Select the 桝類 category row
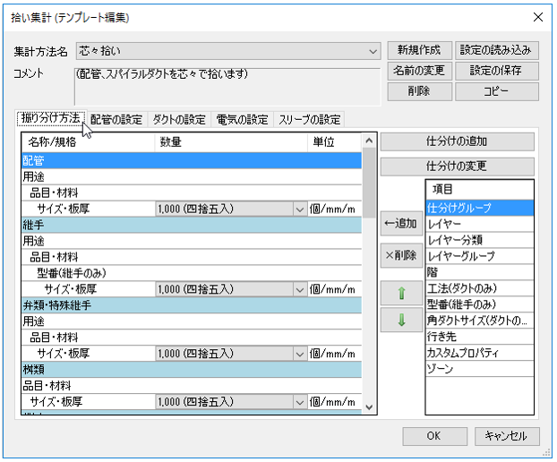Screen dimensions: 557x462 click(192, 369)
